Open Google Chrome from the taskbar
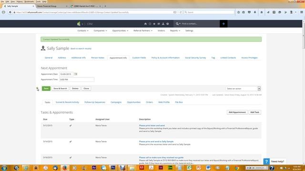This screenshot has height=171, width=305. (x=237, y=168)
